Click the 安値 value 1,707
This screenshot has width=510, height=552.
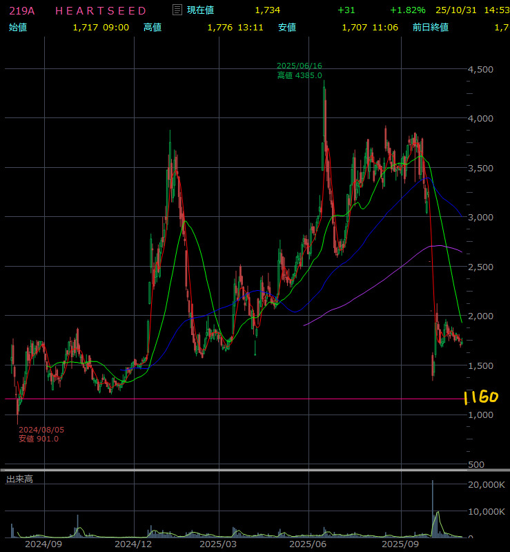pyautogui.click(x=355, y=27)
